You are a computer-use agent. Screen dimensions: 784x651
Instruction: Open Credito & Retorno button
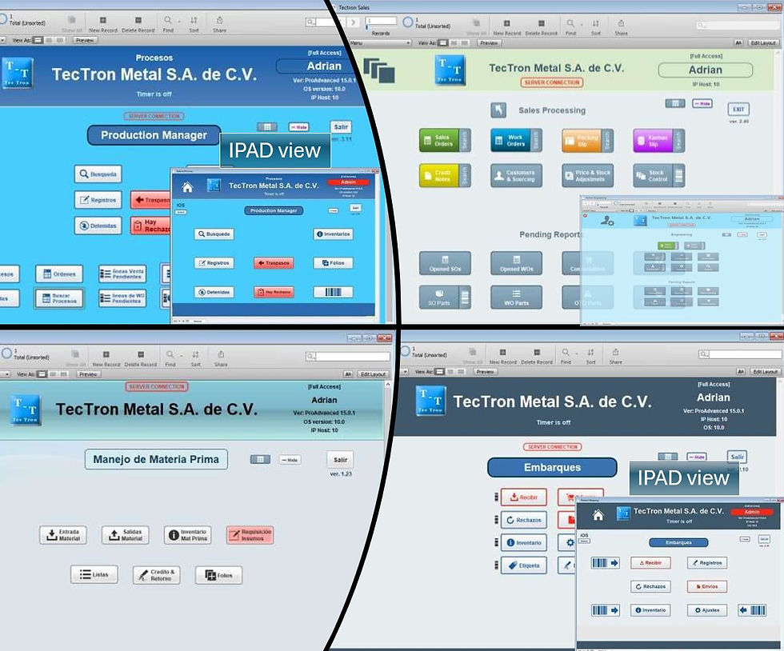[157, 575]
